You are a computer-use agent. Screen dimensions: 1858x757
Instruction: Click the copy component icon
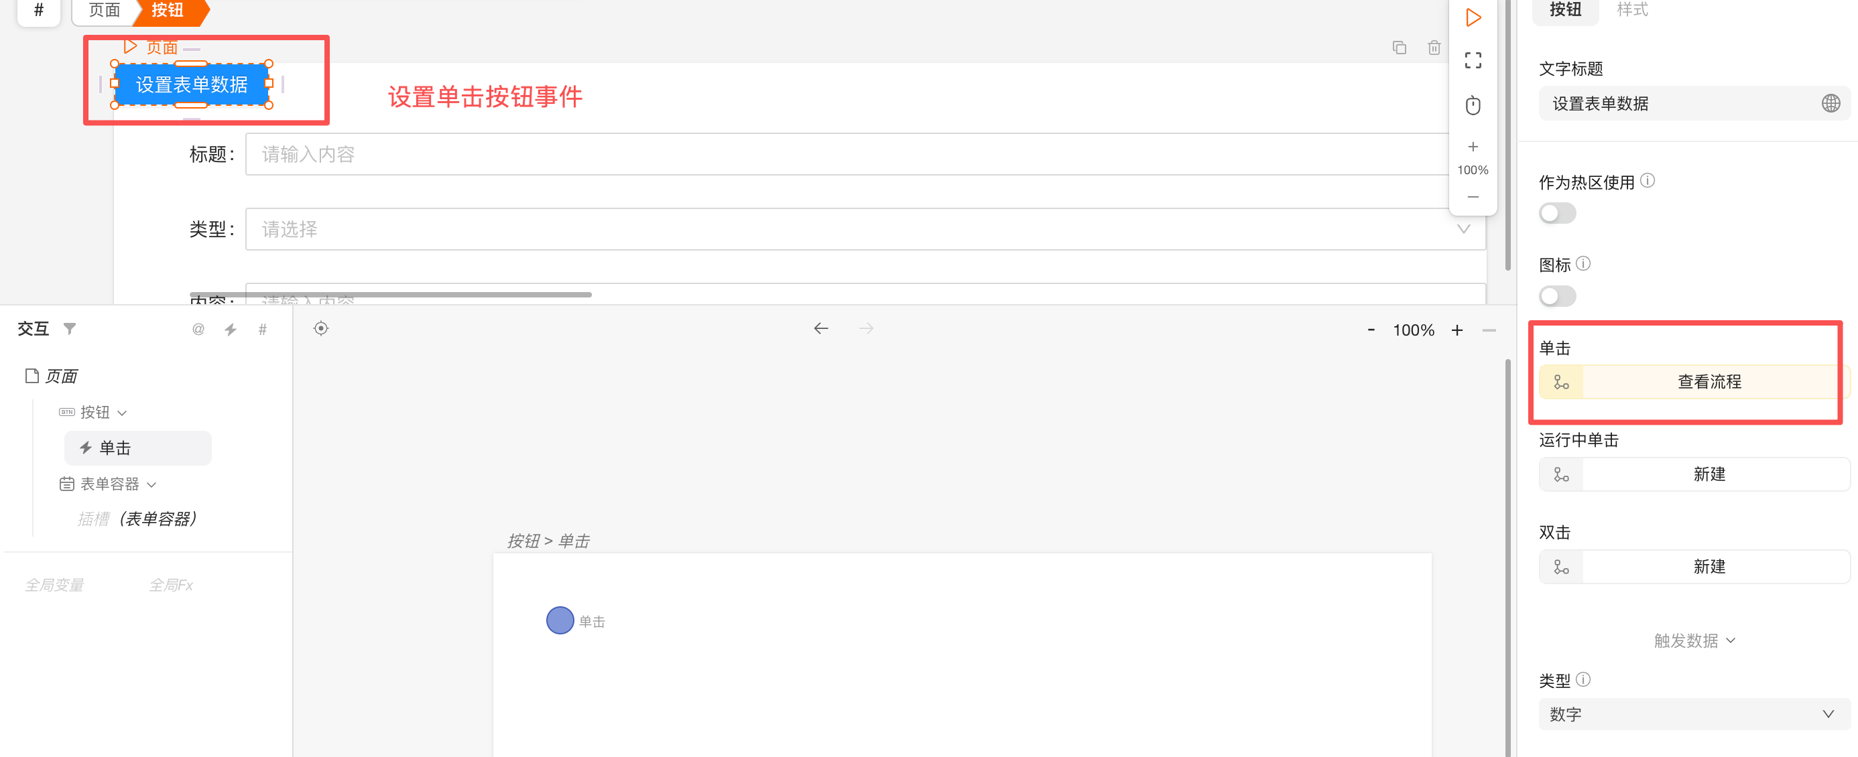(1400, 48)
